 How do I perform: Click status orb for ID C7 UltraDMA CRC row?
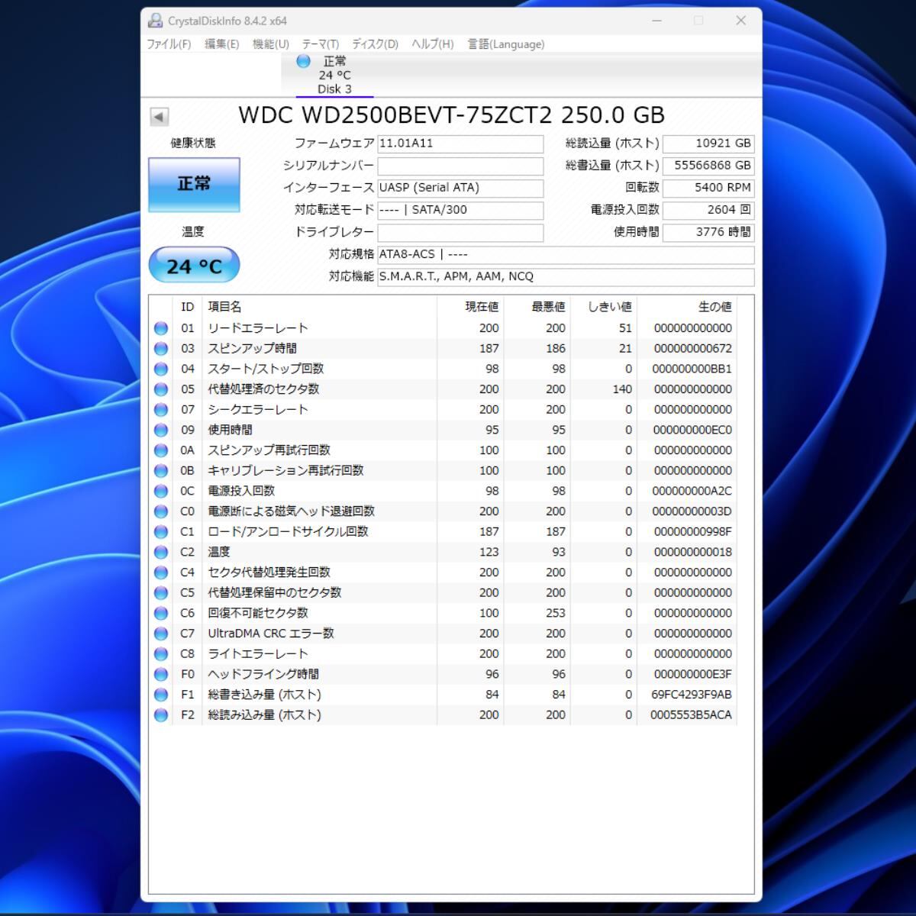pyautogui.click(x=161, y=634)
